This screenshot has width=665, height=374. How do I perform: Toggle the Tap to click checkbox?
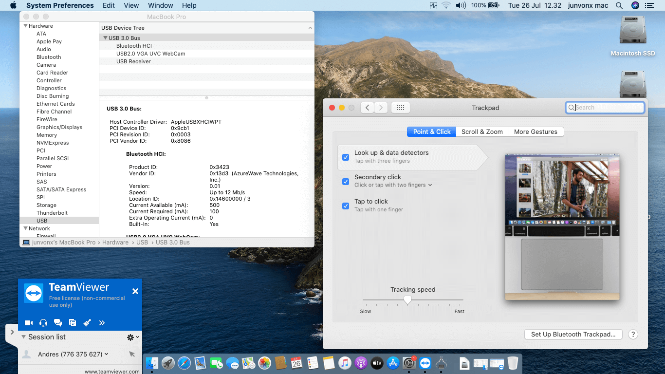(x=346, y=206)
